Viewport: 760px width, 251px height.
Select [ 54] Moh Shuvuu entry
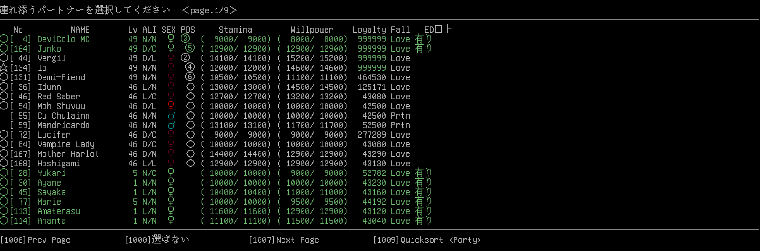[x=47, y=106]
